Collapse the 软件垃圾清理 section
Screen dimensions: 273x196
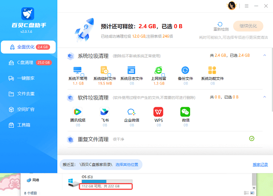[264, 97]
